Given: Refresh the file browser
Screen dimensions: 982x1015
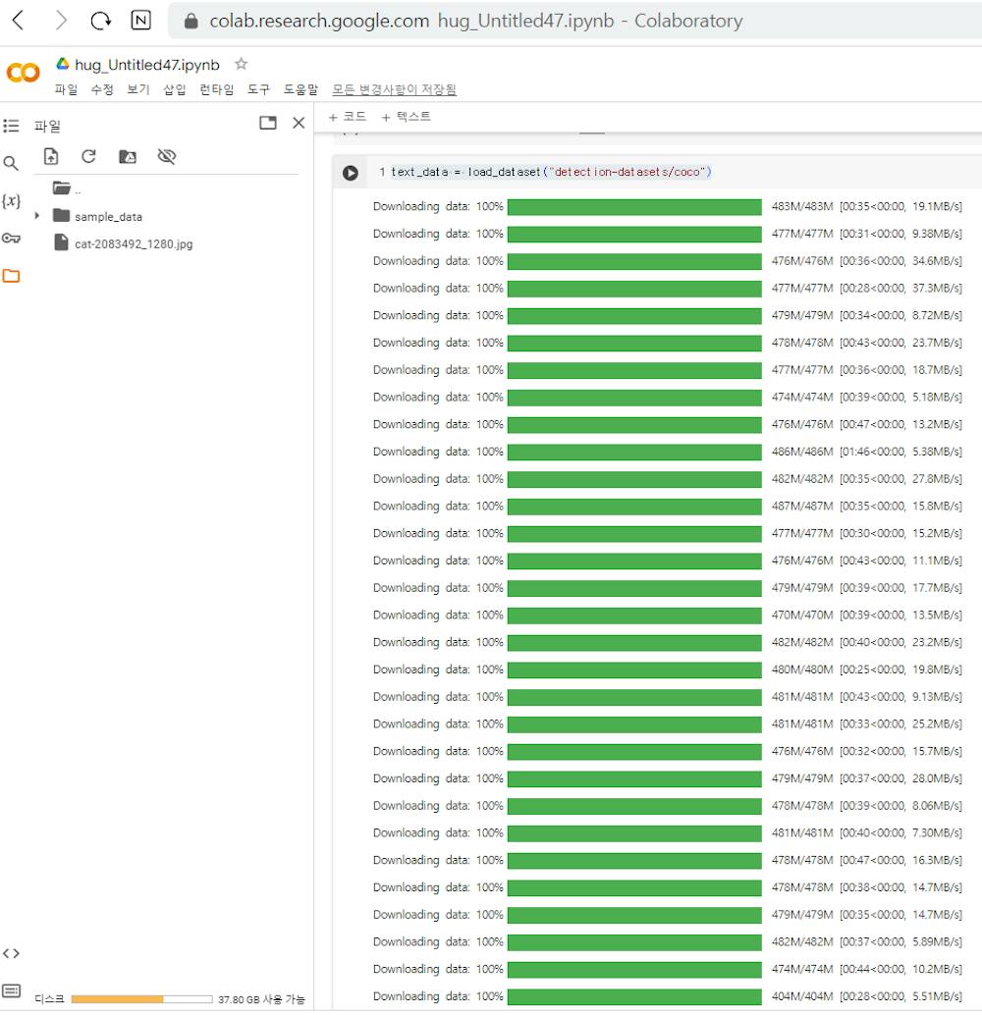Looking at the screenshot, I should coord(88,156).
